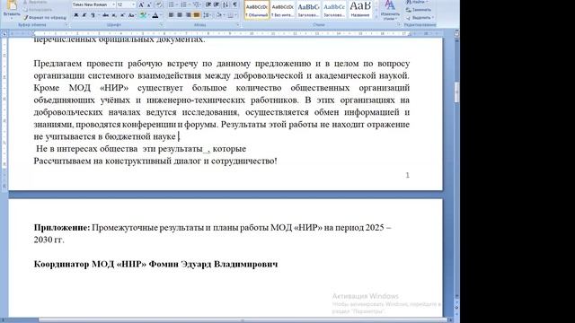Screen dimensions: 575x323
Task: Apply the first Заголовок heading style
Action: point(308,10)
